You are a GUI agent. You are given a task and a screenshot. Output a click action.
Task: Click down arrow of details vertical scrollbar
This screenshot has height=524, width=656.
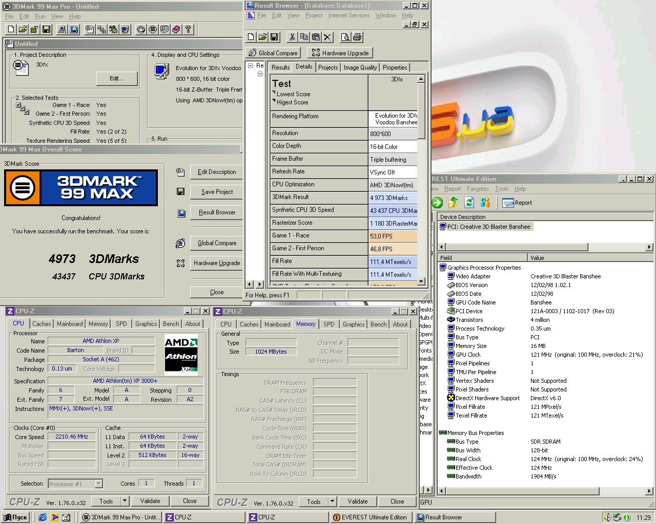421,281
